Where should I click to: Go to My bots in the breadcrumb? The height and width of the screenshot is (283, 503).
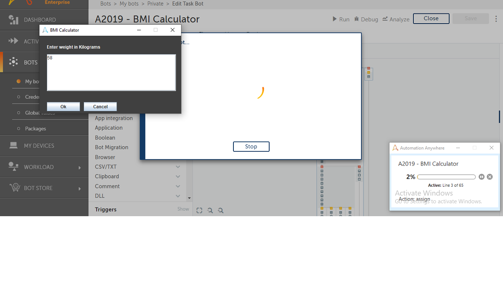129,4
